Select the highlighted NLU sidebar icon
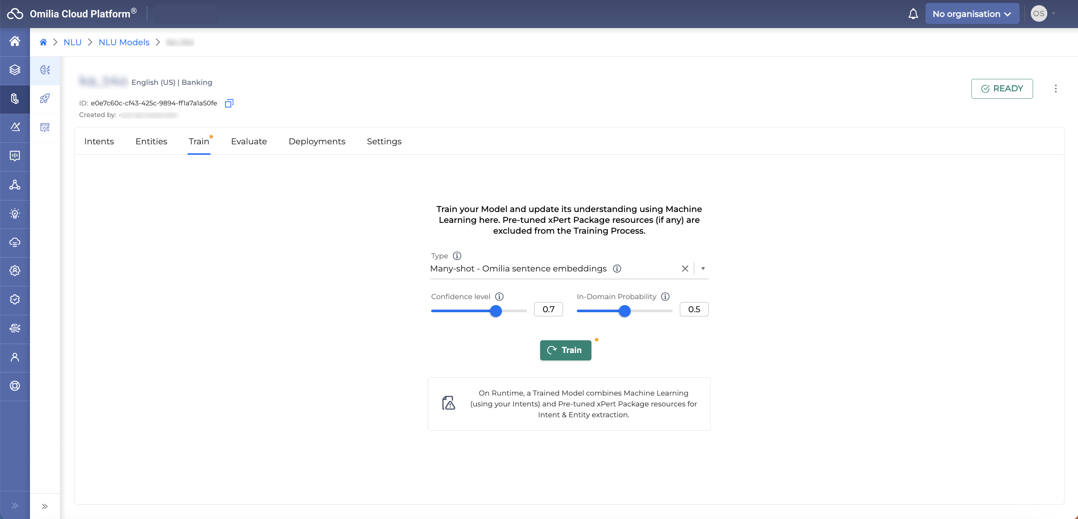 coord(15,99)
